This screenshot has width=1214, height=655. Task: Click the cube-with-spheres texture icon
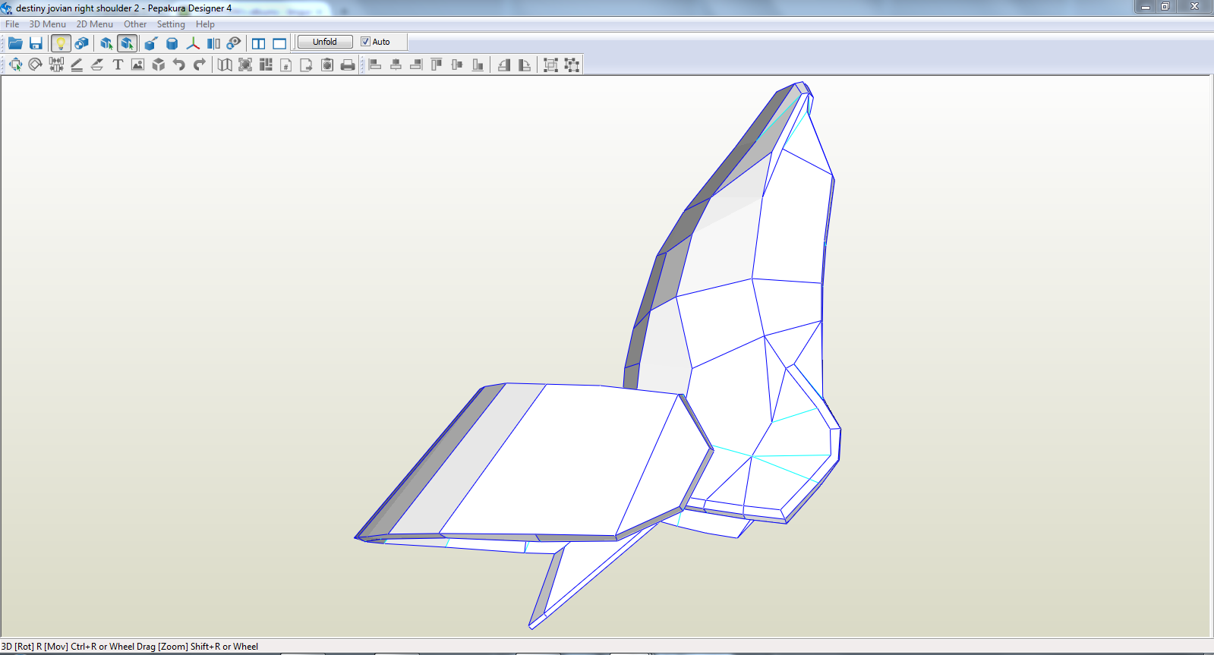click(x=81, y=43)
